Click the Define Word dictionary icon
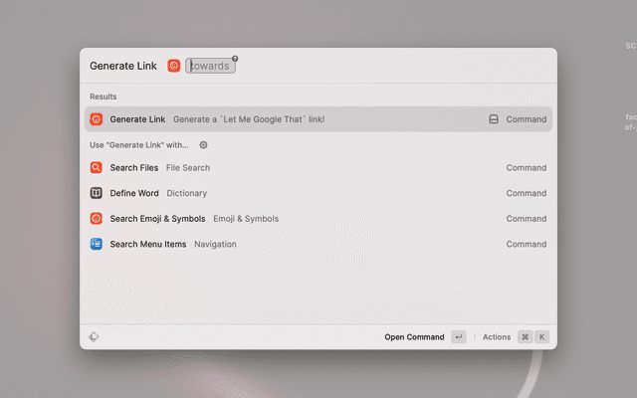This screenshot has height=398, width=637. click(x=97, y=193)
